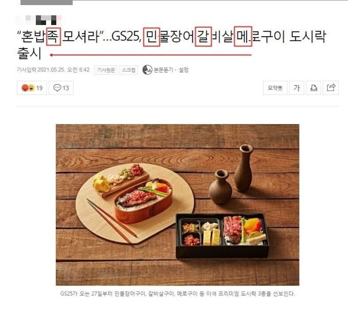Click the share article icon

tap(331, 88)
